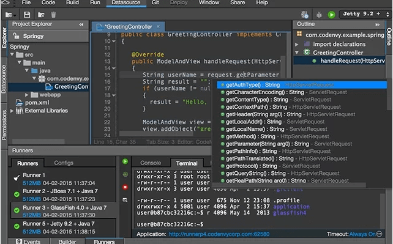Viewport: 393px width, 244px height.
Task: Switch to the Permissions side tab
Action: [x=4, y=125]
